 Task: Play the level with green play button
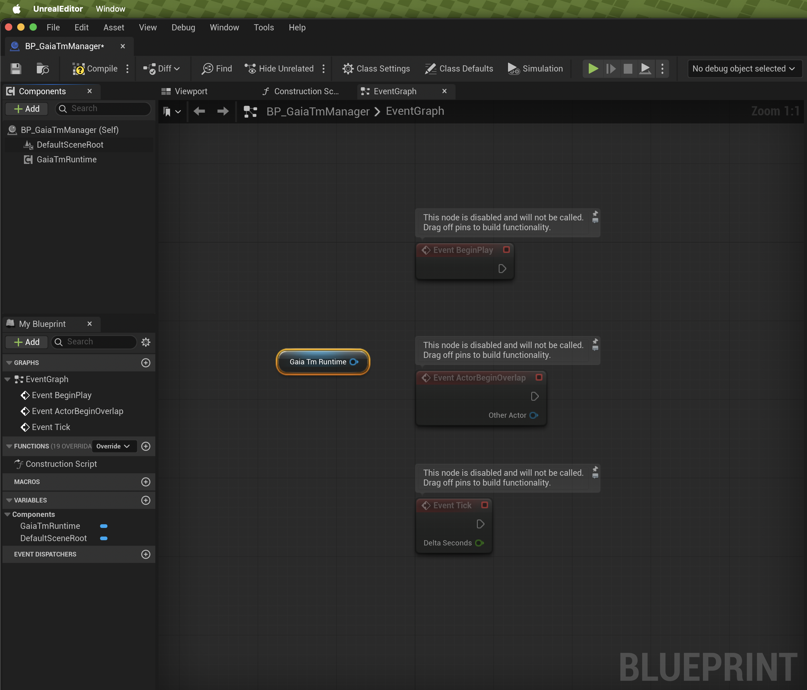point(593,69)
